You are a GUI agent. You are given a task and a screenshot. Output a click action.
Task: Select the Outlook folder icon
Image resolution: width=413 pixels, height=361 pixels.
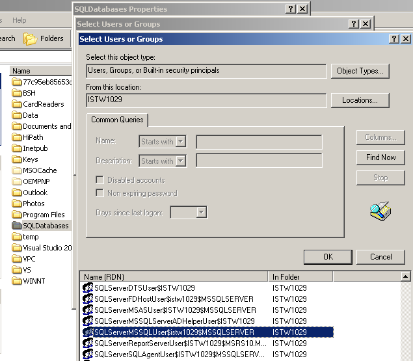pyautogui.click(x=17, y=193)
